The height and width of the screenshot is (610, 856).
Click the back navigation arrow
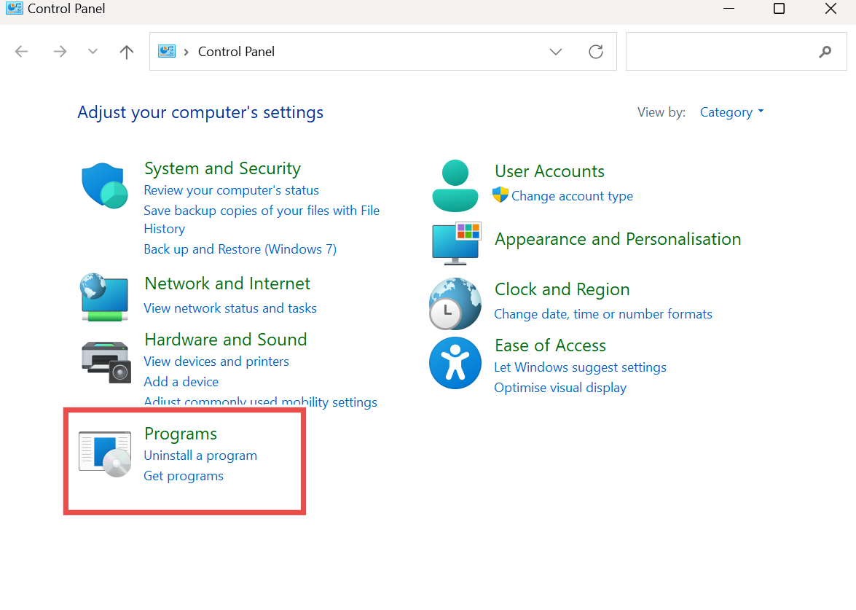21,51
